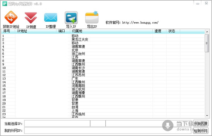Close the proxy software window
212x136 pixels.
[206, 3]
